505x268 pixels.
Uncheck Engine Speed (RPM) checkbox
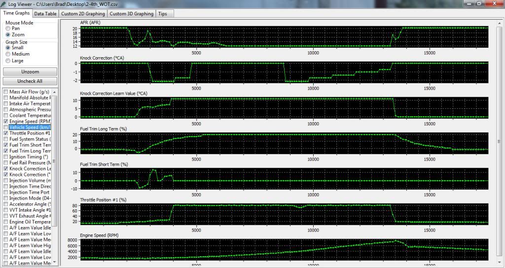(5, 121)
